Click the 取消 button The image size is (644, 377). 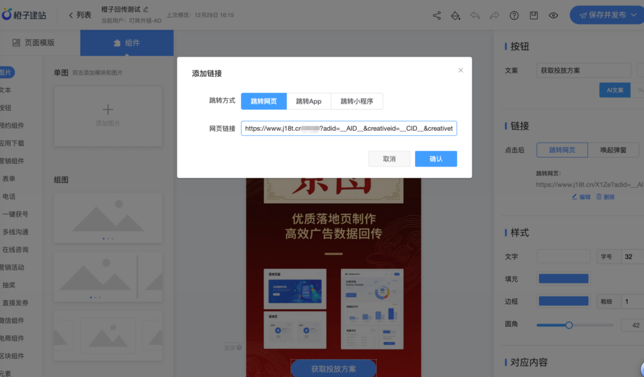[x=389, y=159]
